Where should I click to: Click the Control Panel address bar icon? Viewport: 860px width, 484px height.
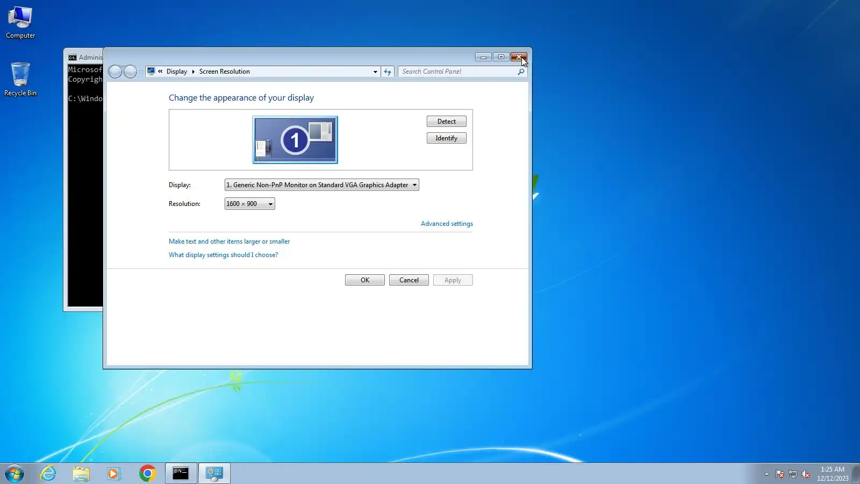tap(151, 71)
